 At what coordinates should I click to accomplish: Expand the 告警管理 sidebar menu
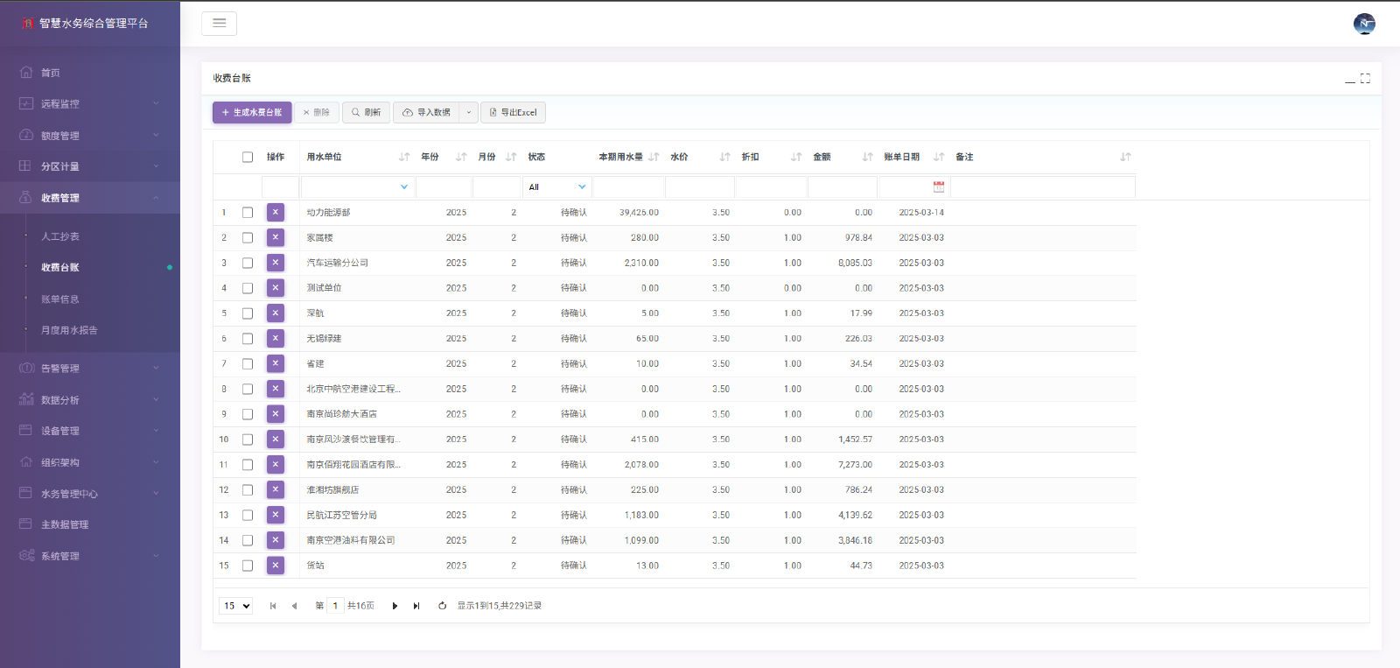pyautogui.click(x=87, y=369)
